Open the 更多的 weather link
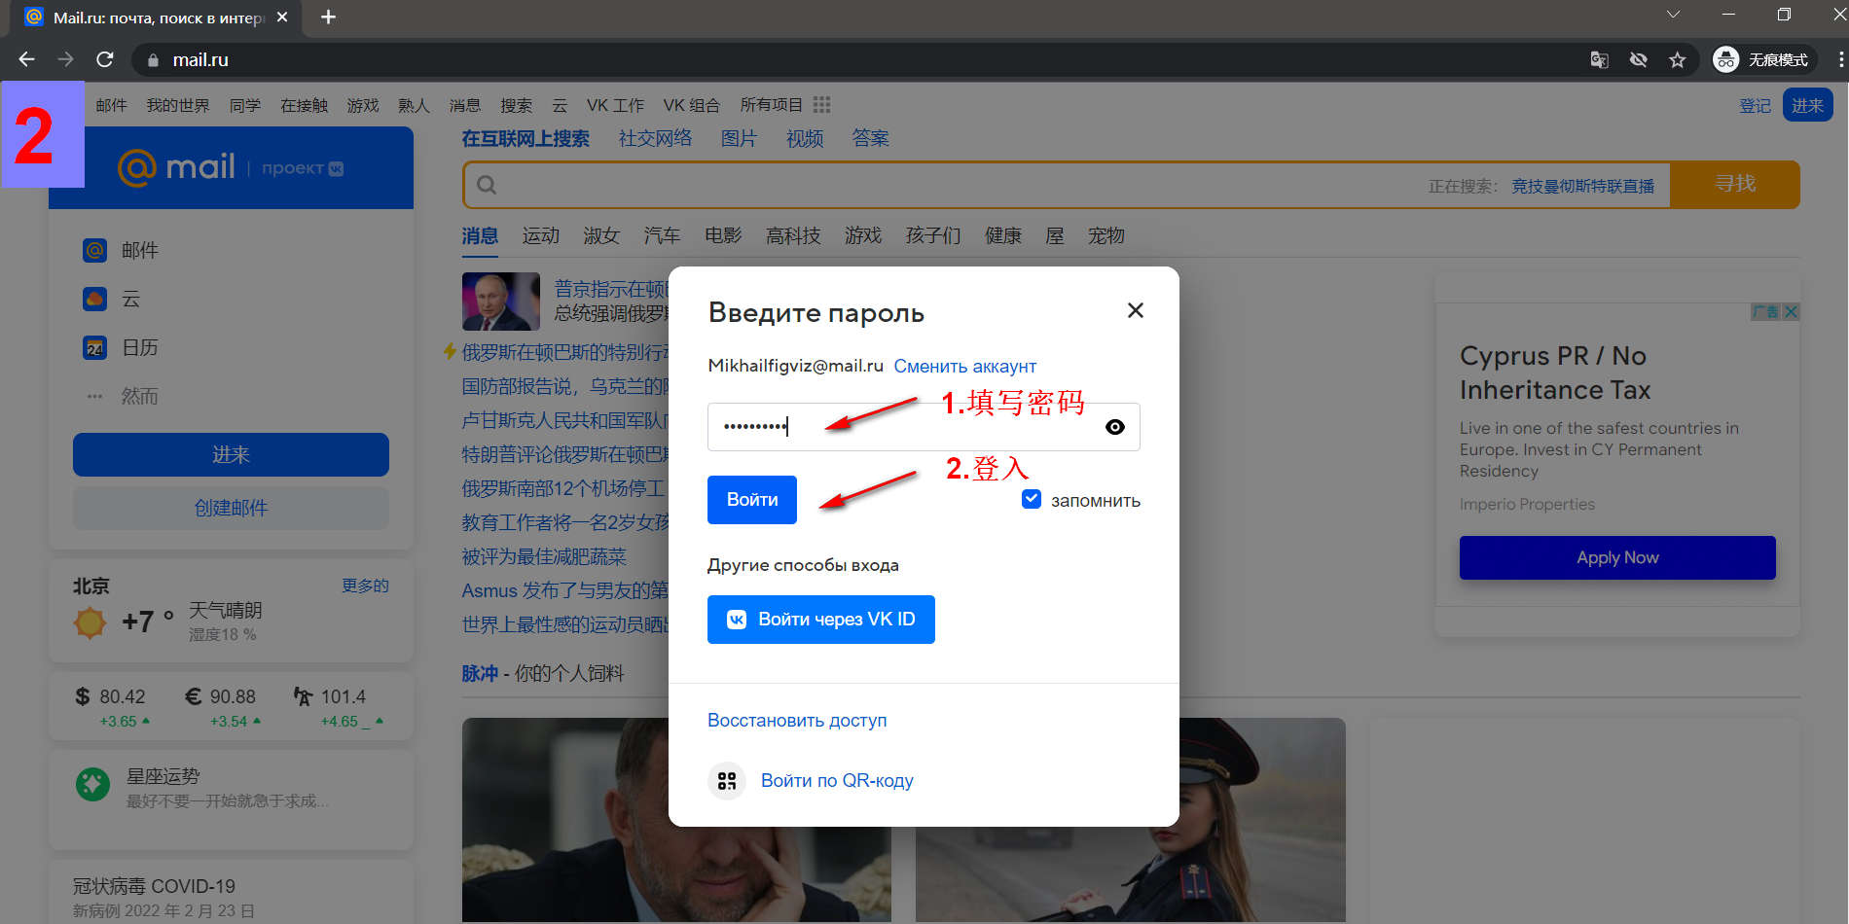This screenshot has height=924, width=1849. (365, 586)
